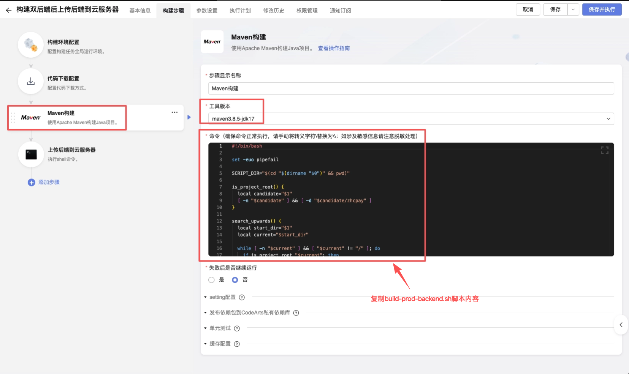
Task: Click the 步骤显示名称 input field
Action: click(x=411, y=88)
